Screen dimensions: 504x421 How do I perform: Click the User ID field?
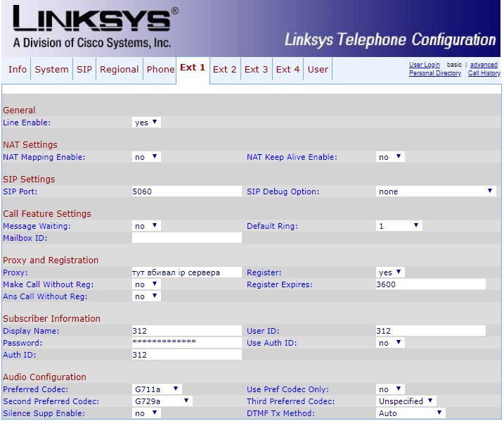tap(431, 331)
